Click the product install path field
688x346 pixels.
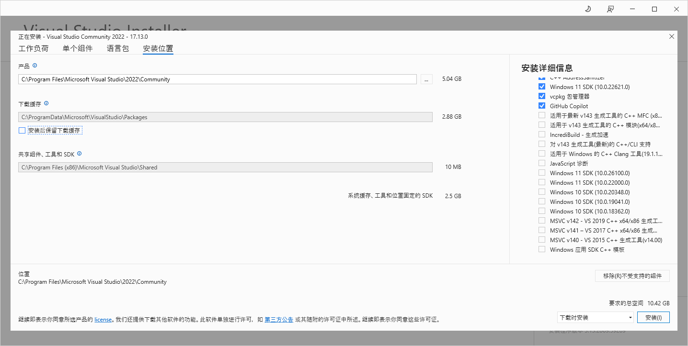tap(218, 79)
